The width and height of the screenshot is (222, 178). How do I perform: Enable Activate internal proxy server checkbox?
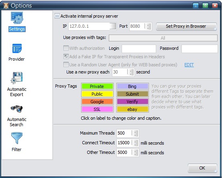57,16
